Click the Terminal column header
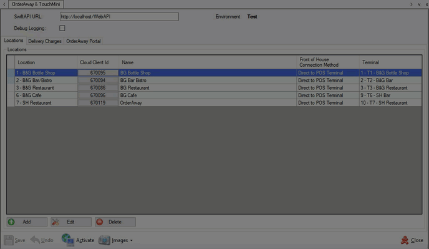 [x=390, y=62]
